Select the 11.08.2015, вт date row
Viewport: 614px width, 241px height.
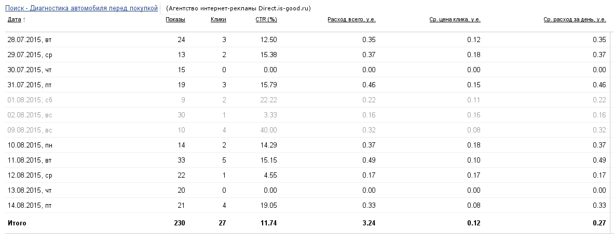[x=307, y=160]
